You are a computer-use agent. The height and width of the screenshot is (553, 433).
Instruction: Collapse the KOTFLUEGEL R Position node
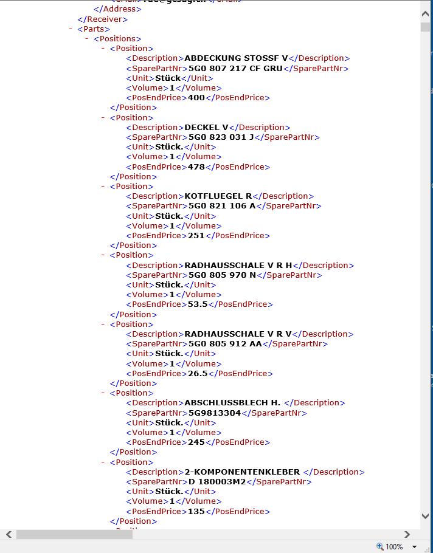104,187
